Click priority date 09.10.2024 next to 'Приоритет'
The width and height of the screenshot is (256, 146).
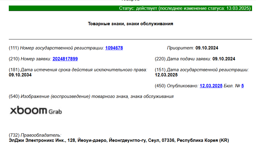[x=207, y=48]
